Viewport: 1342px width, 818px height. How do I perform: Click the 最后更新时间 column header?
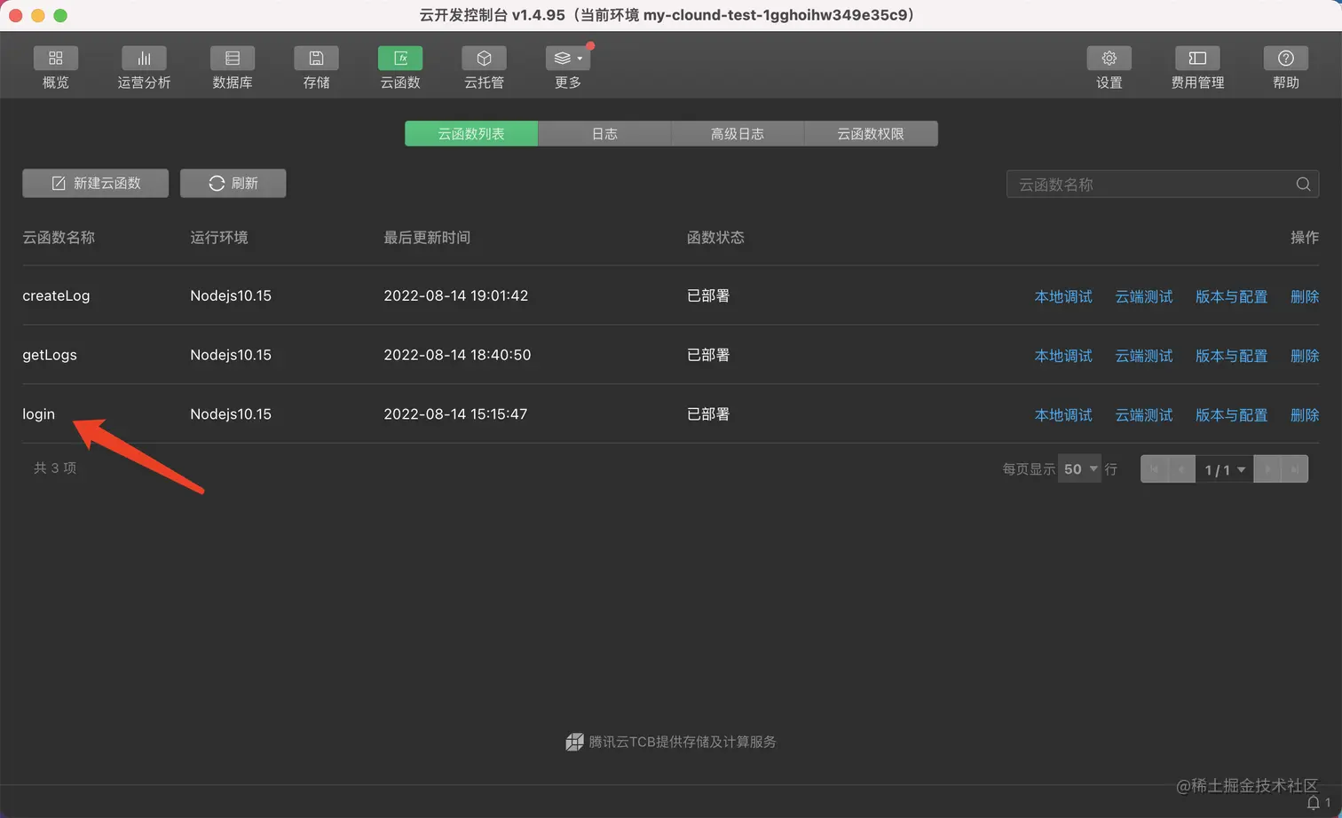[x=427, y=238]
